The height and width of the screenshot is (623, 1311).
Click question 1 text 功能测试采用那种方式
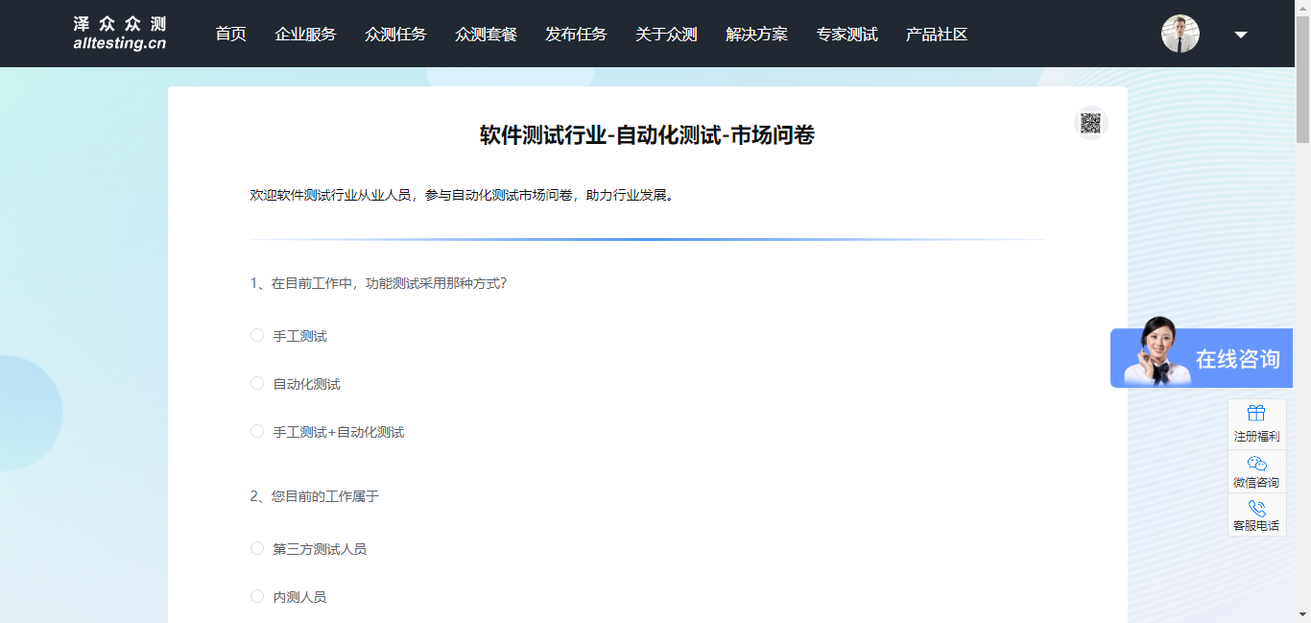(x=436, y=283)
